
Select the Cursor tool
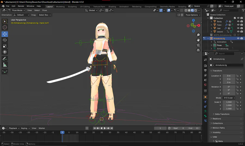coord(5,27)
